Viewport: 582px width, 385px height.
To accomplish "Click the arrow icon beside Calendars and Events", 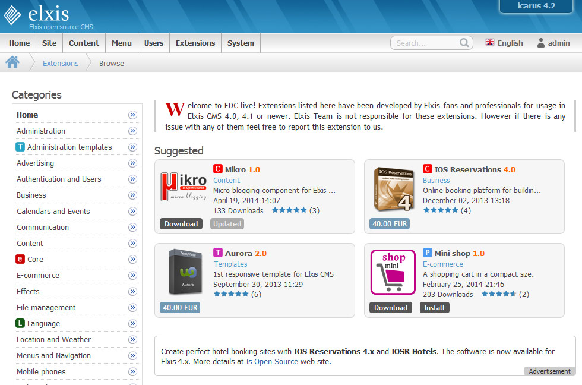I will [x=132, y=212].
